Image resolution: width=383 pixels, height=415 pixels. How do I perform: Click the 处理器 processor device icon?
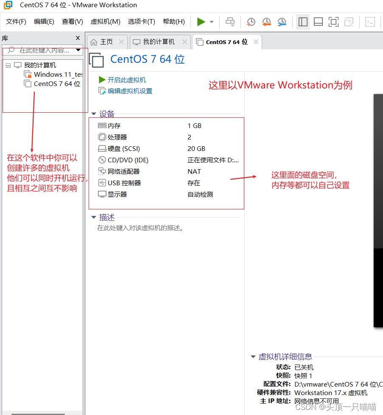[102, 137]
